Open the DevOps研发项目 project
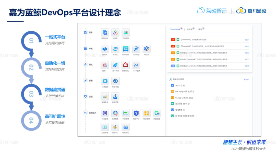 click(185, 92)
